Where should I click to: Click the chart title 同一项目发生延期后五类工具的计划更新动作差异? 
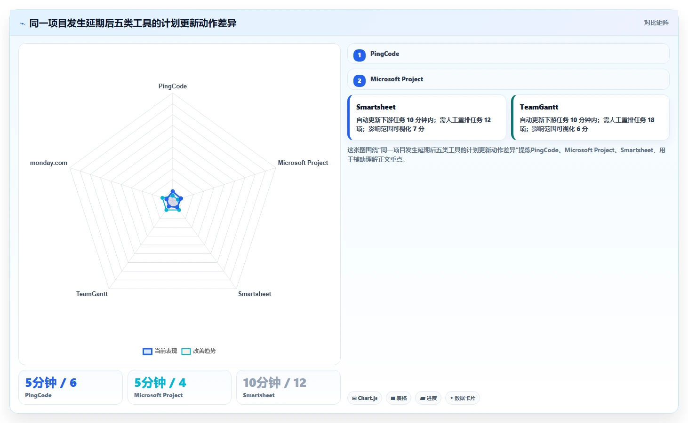(x=133, y=23)
